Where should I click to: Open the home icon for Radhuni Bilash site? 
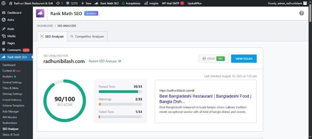[11, 3]
